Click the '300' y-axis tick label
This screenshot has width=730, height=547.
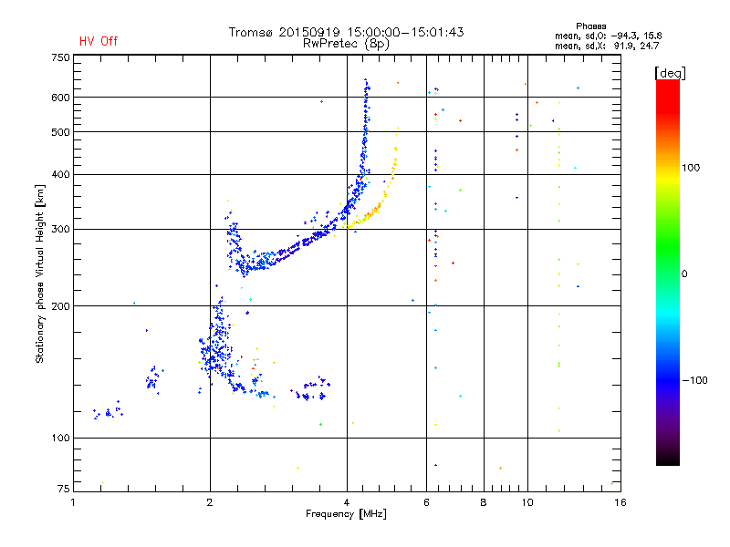(60, 230)
